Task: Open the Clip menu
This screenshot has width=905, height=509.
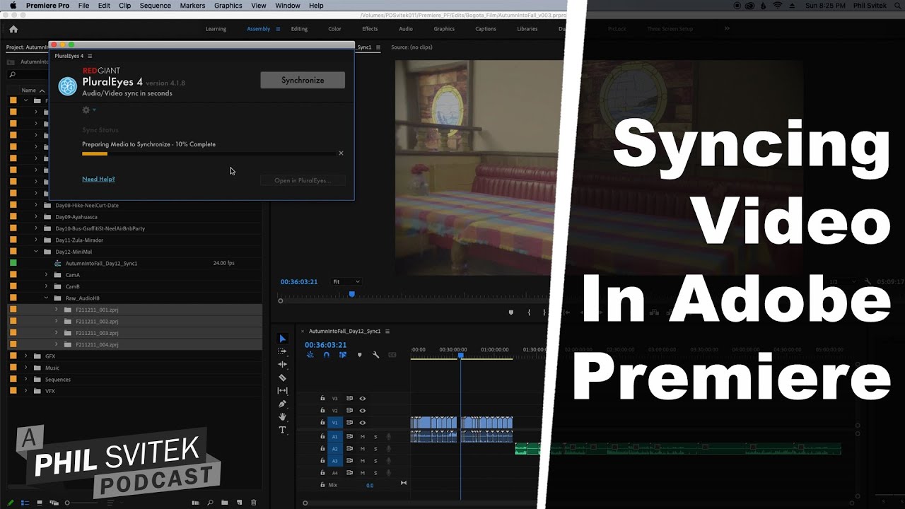Action: click(124, 6)
